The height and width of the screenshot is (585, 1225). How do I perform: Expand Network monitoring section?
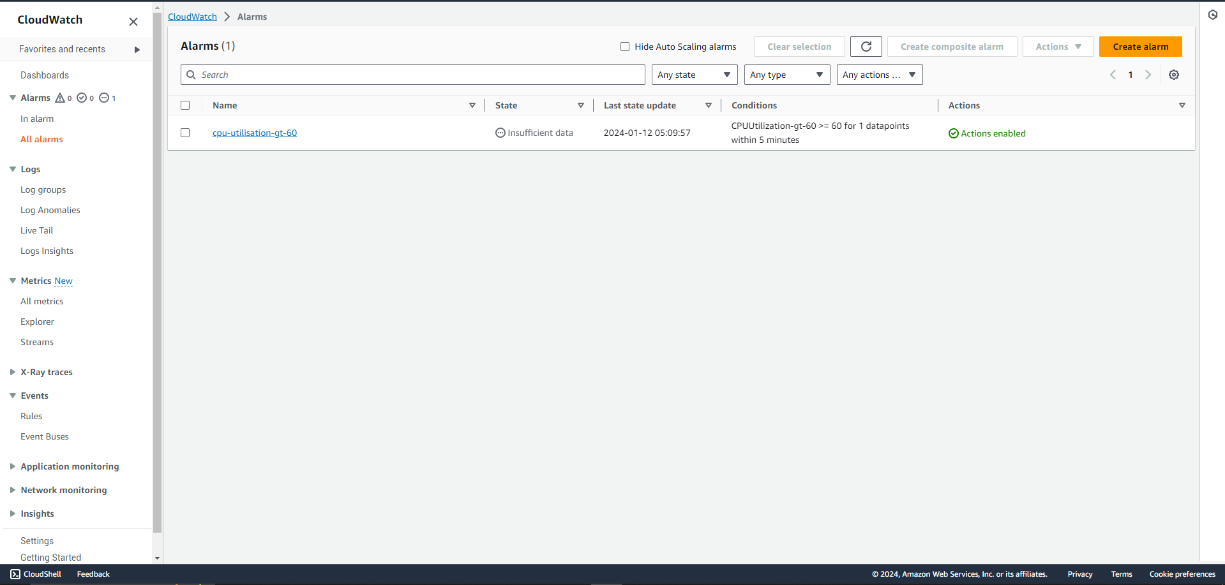pos(13,490)
